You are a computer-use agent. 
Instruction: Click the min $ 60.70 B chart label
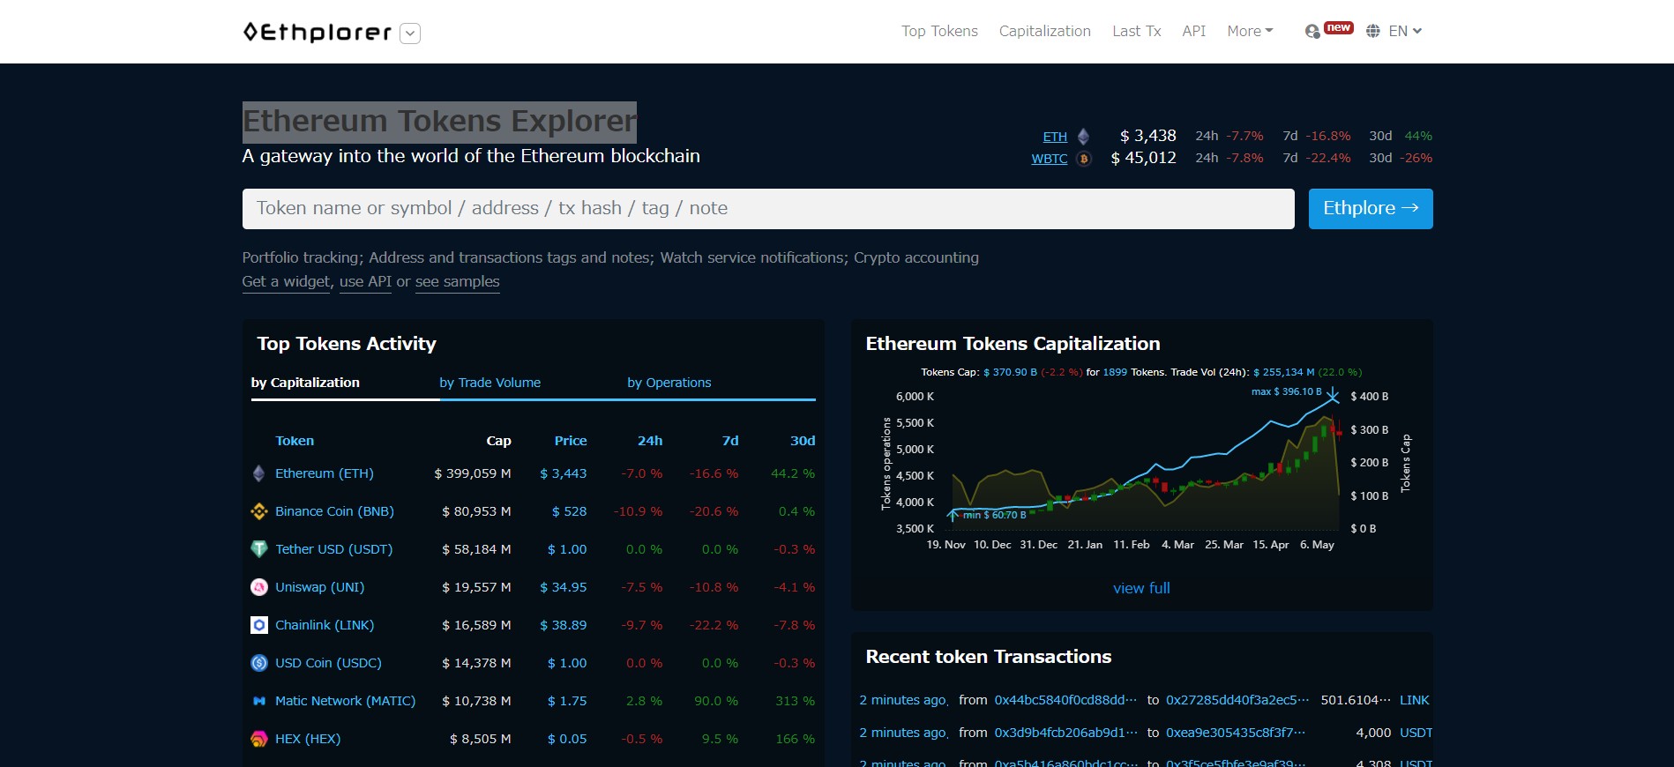[994, 515]
